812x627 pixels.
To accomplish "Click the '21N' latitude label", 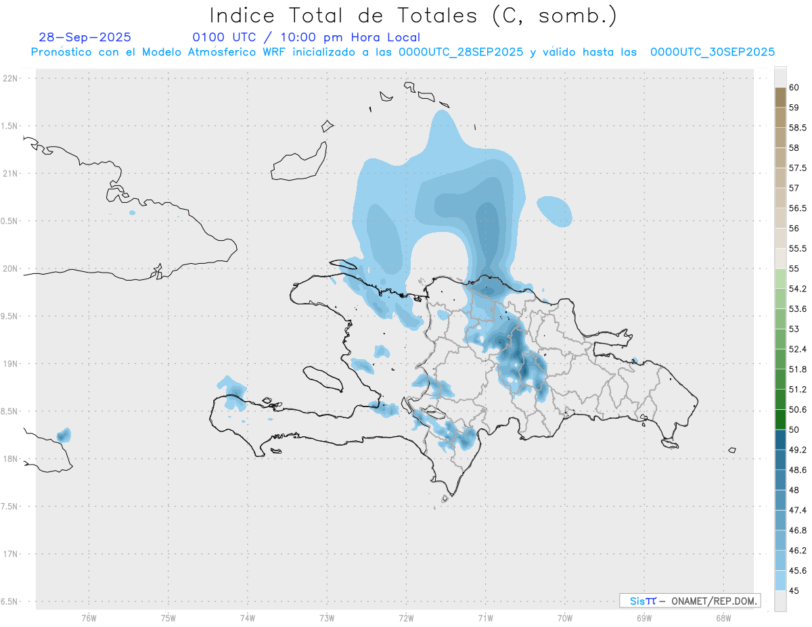I will [10, 174].
